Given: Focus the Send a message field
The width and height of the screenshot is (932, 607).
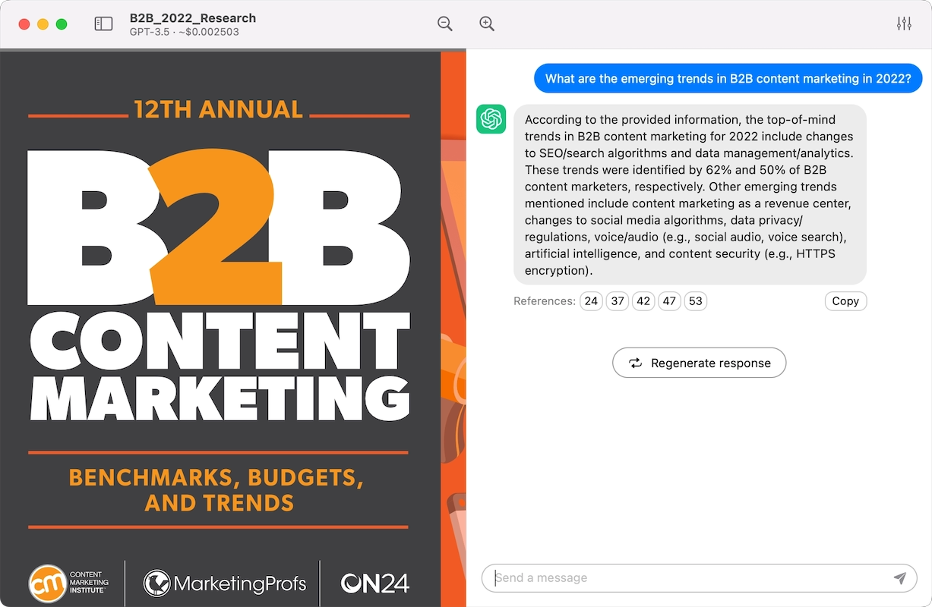Looking at the screenshot, I should tap(700, 578).
